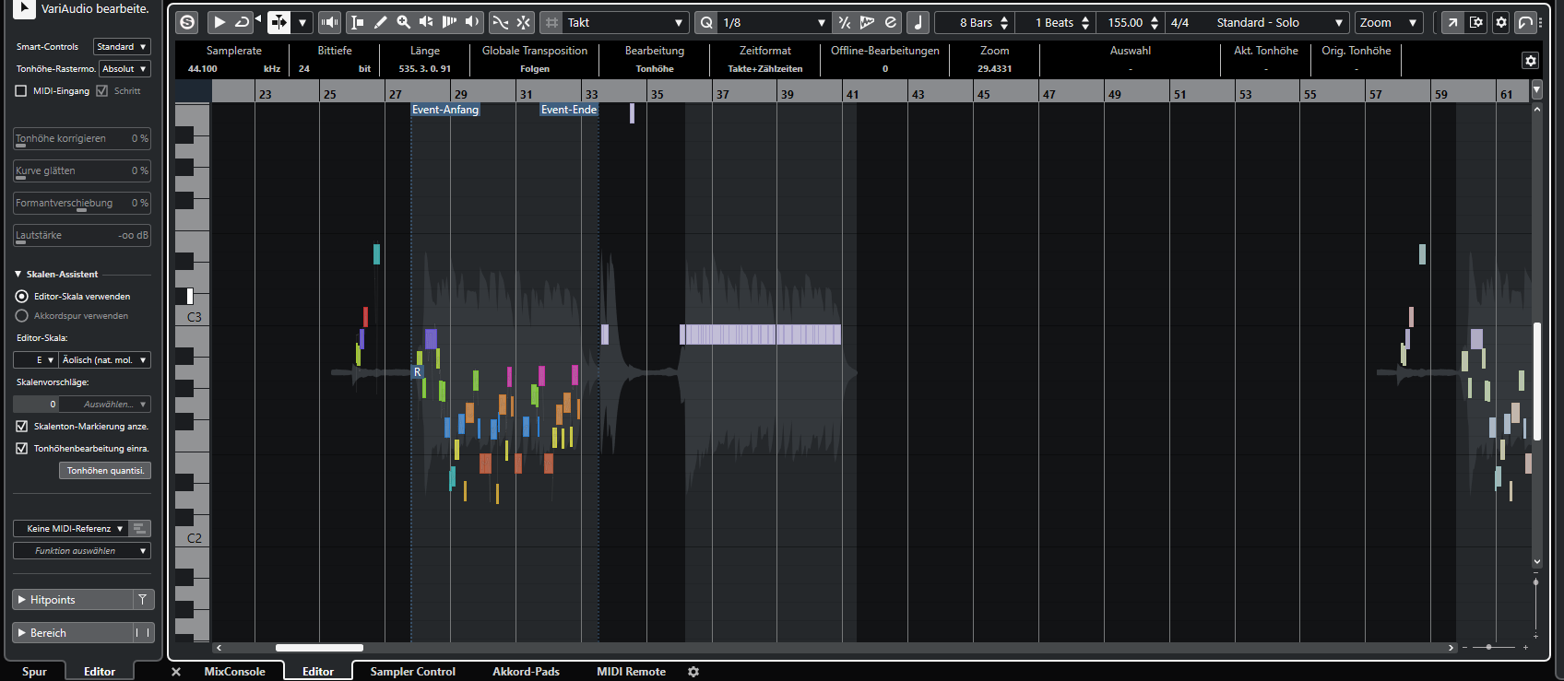1564x681 pixels.
Task: Open the info line setup gear
Action: point(1531,61)
